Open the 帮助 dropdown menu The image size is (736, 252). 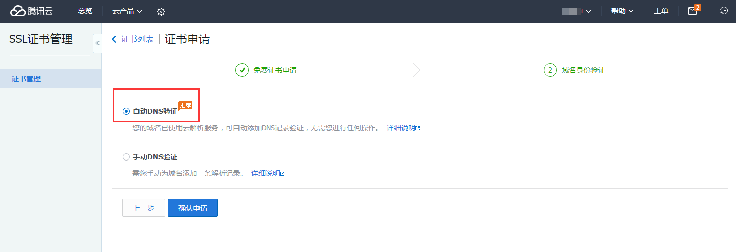pos(622,11)
